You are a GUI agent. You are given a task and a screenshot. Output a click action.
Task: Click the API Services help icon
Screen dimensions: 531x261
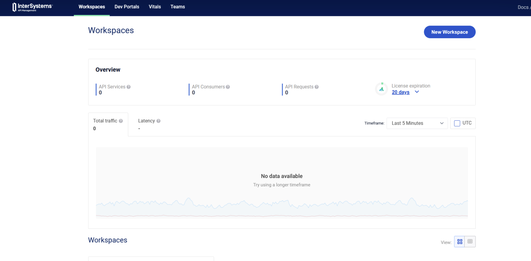point(128,87)
